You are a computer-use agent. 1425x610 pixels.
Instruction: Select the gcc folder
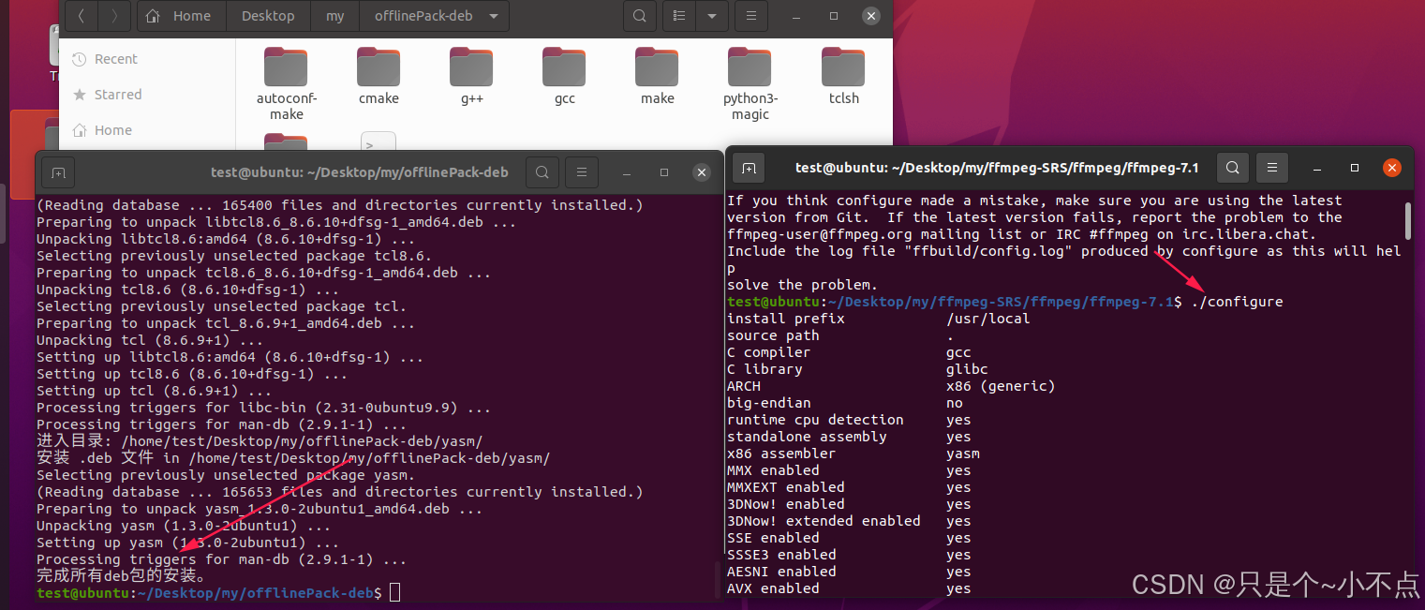coord(564,76)
